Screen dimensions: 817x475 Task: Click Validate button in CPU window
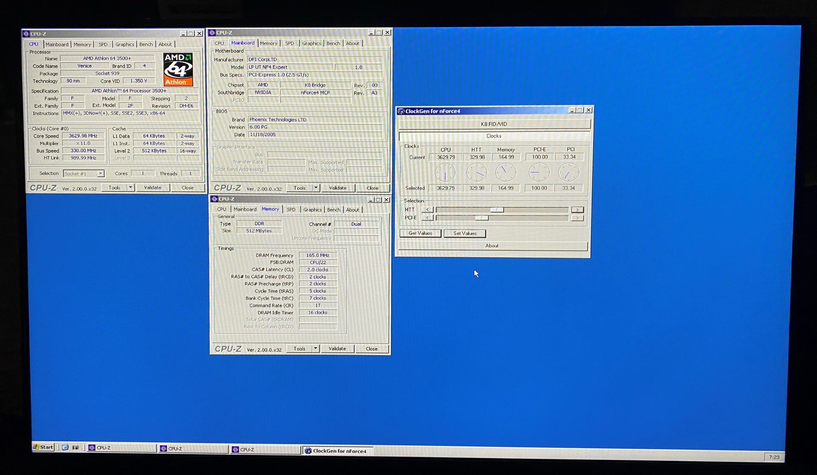(x=153, y=188)
